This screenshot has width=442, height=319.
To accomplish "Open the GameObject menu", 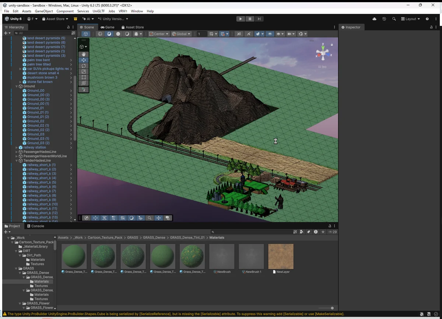I will tap(44, 11).
